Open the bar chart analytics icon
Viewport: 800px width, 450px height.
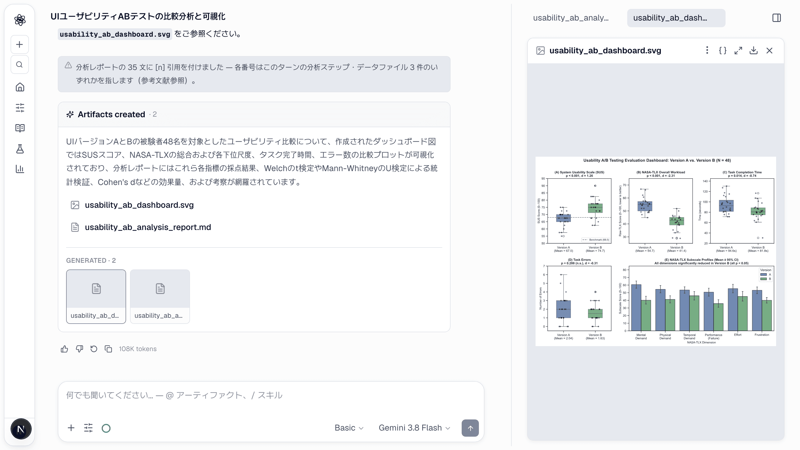pyautogui.click(x=20, y=169)
